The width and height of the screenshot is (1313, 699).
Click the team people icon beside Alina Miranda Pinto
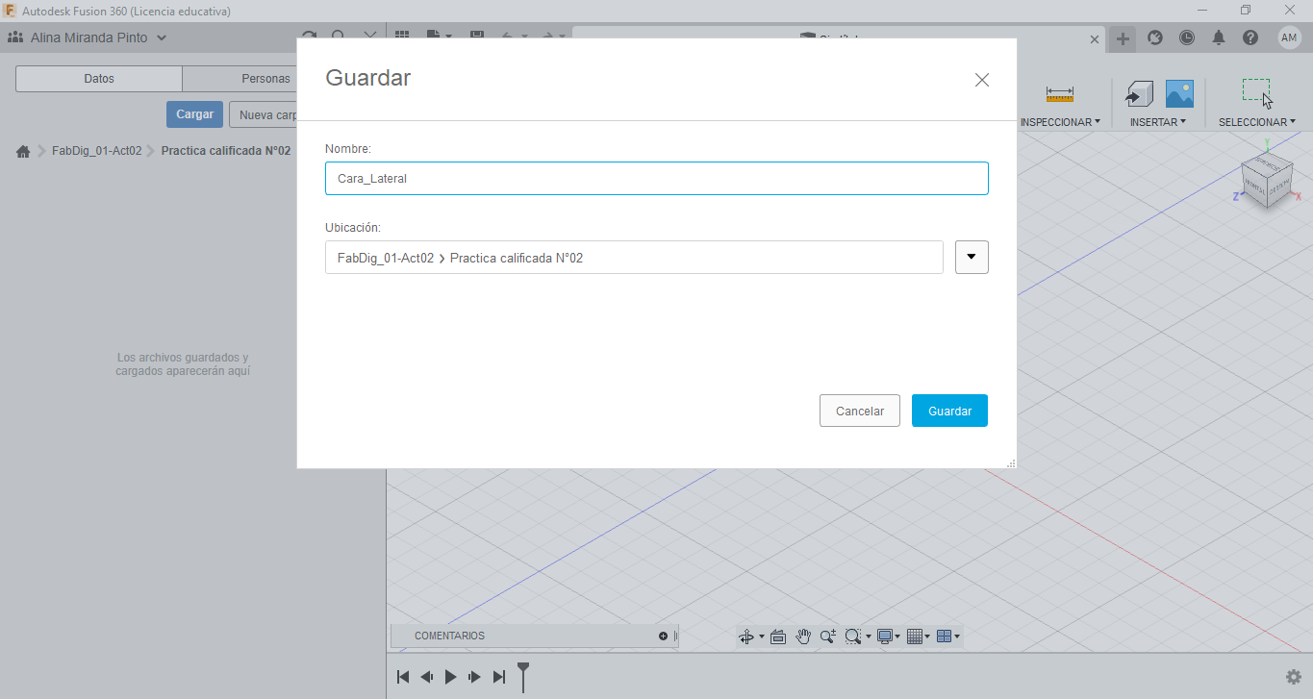point(16,37)
